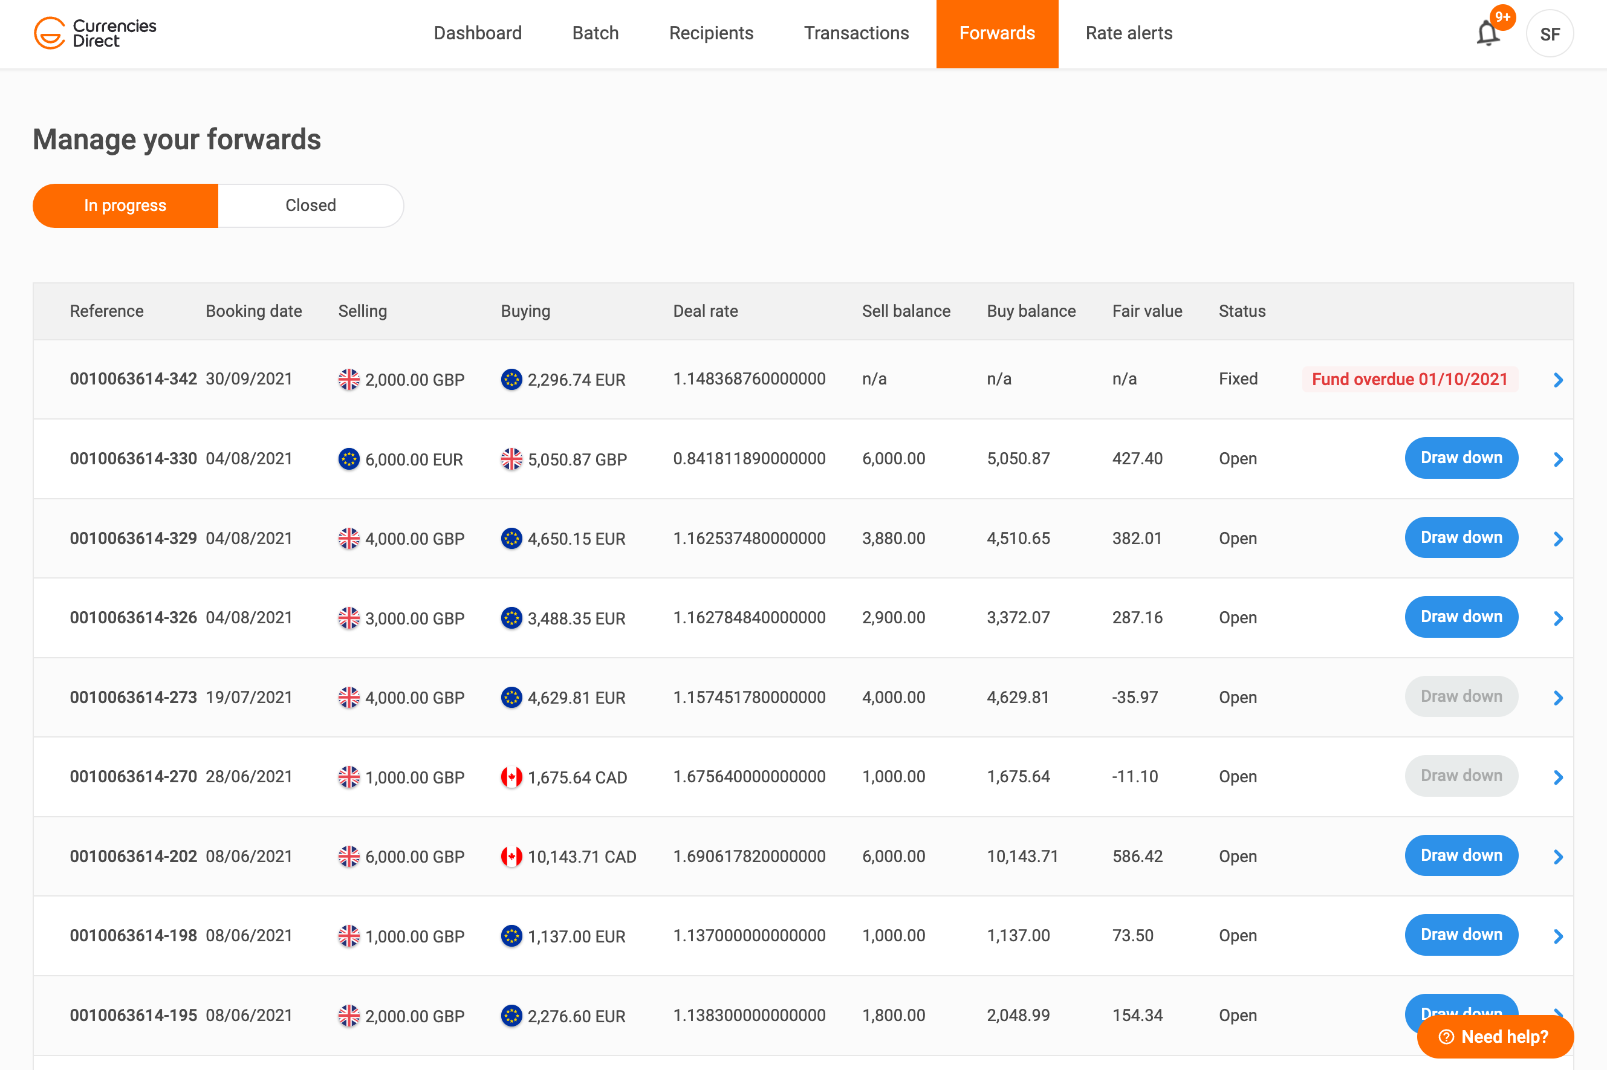The width and height of the screenshot is (1607, 1070).
Task: Expand row chevron for forward 0010063614-198
Action: coord(1558,936)
